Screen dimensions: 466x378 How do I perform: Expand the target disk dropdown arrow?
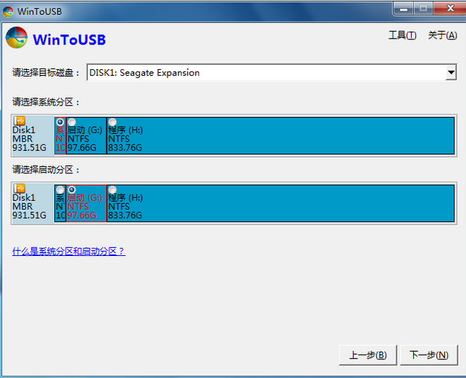451,72
